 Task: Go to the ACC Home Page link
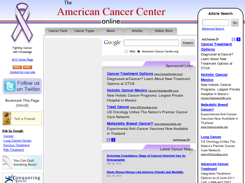pos(22,60)
